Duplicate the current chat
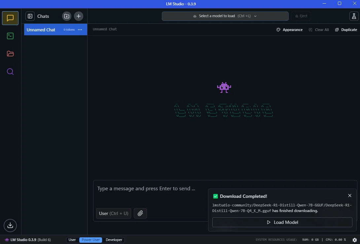Screen dimensions: 360x244 coord(346,30)
